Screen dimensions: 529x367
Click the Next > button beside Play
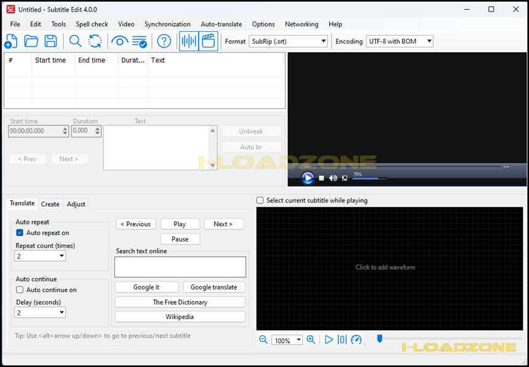(x=224, y=224)
